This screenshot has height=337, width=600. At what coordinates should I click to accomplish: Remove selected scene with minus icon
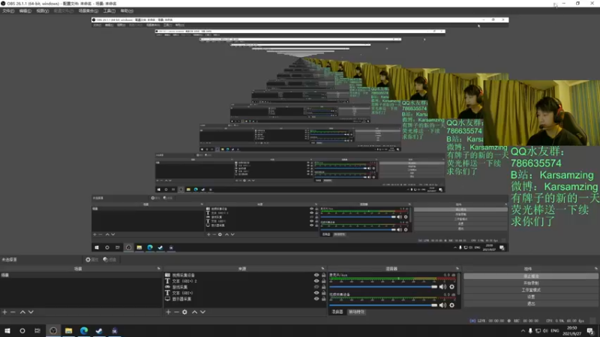pos(13,312)
